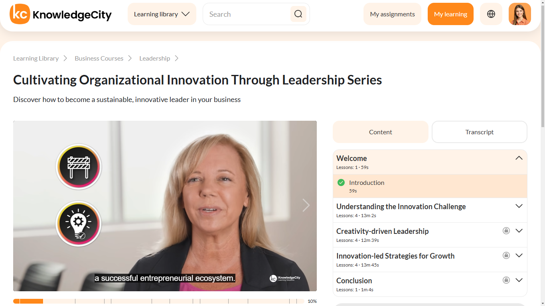Click the lock icon on Conclusion section
The width and height of the screenshot is (545, 306).
tap(506, 280)
